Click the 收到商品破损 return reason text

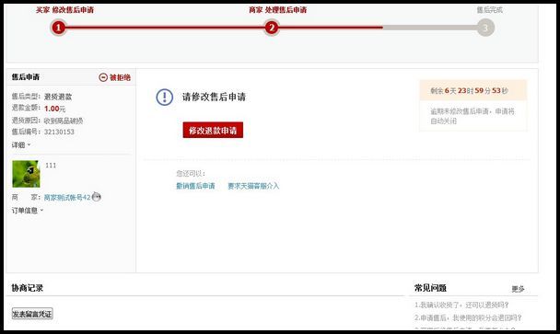[64, 121]
